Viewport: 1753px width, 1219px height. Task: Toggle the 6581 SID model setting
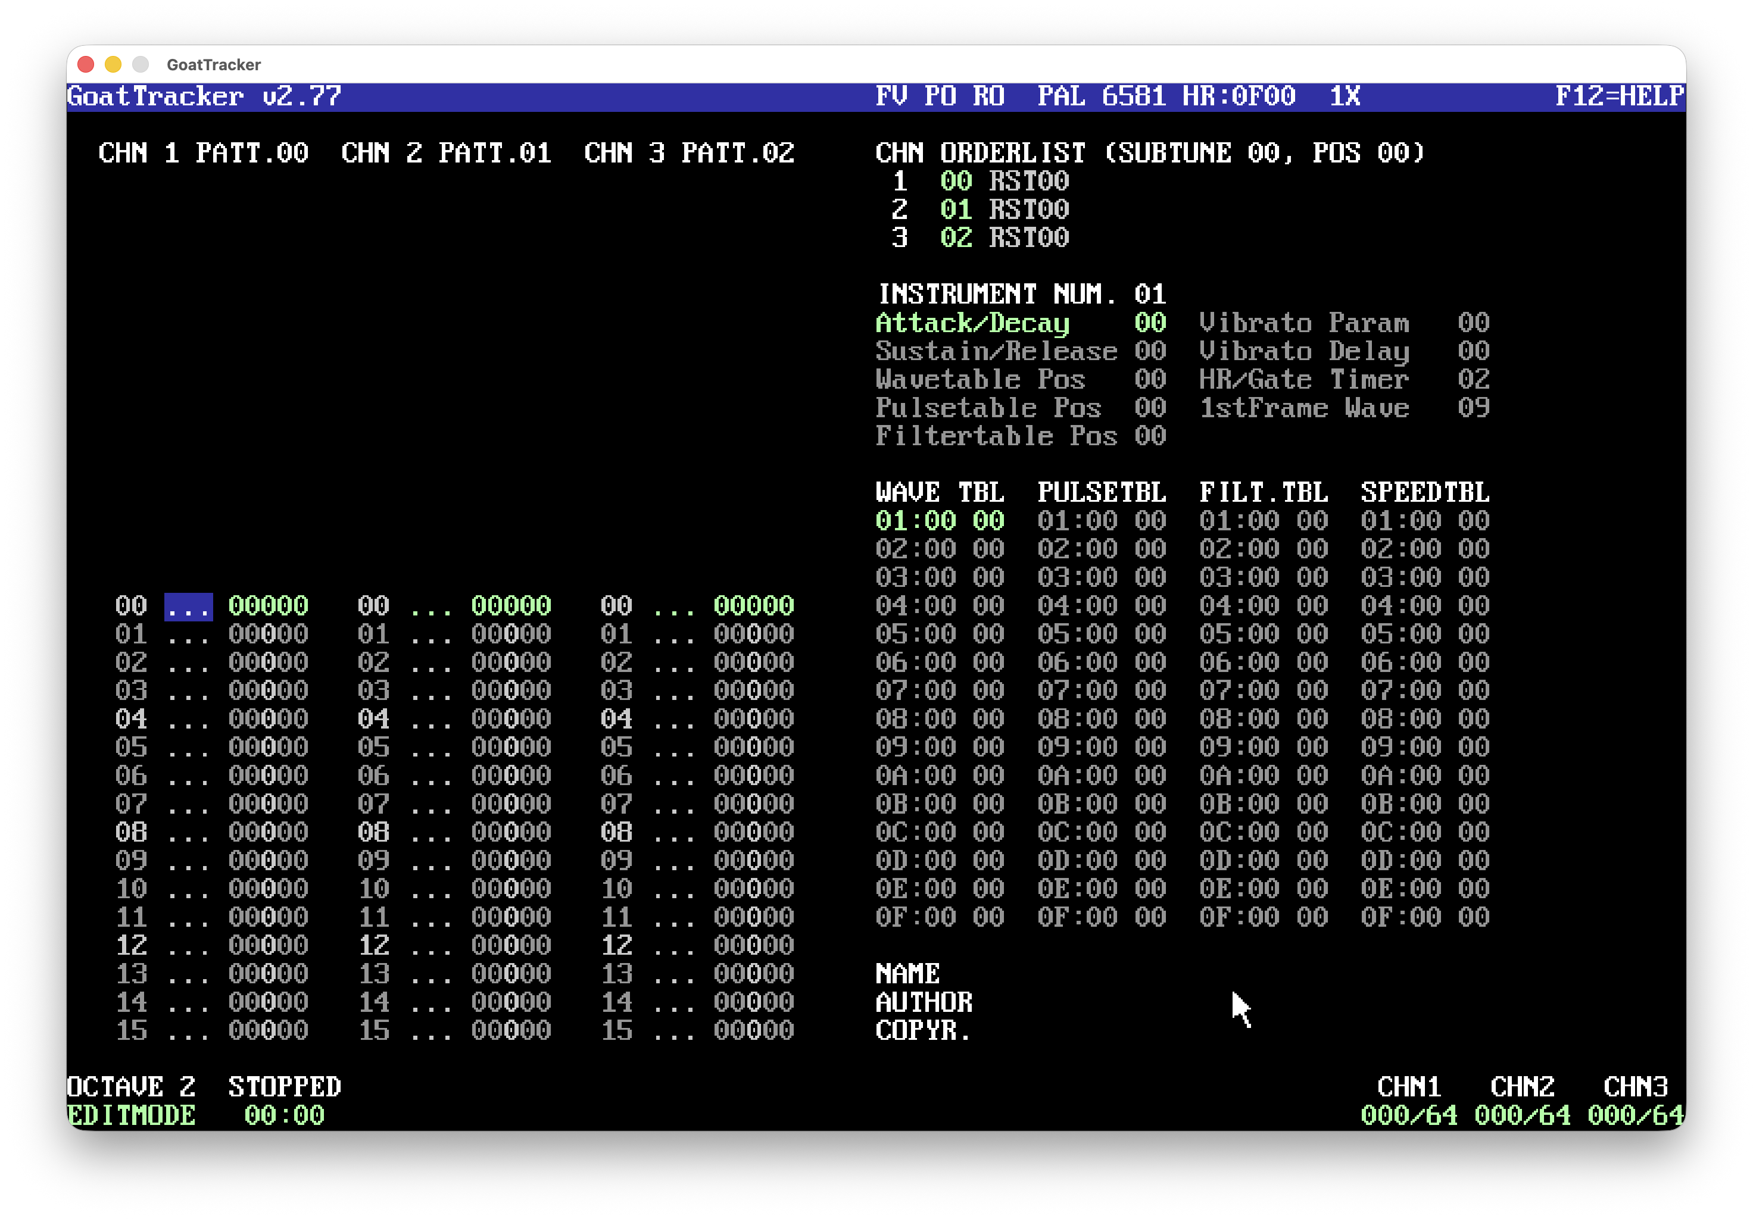point(1134,96)
